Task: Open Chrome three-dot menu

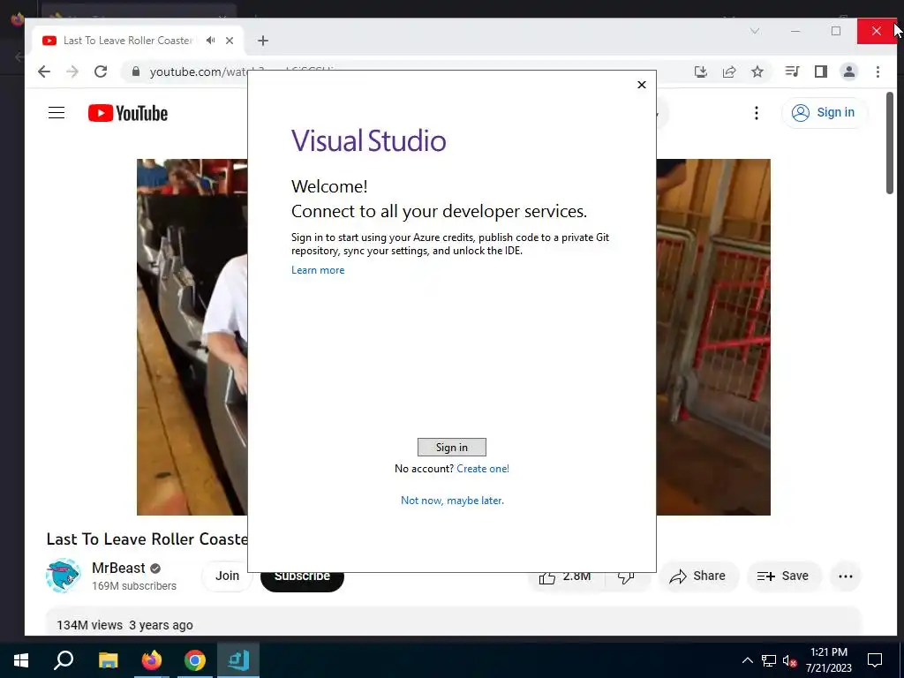Action: pyautogui.click(x=878, y=72)
